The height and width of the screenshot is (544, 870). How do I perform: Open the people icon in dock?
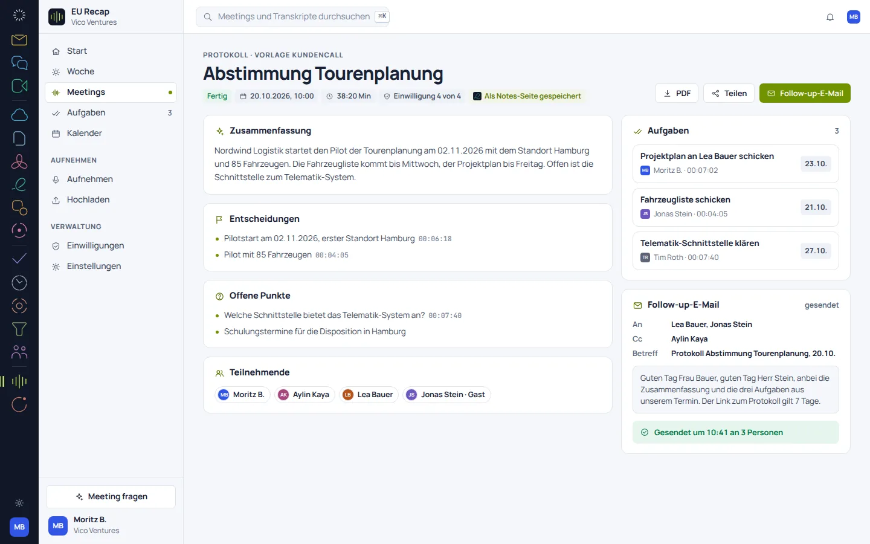click(19, 352)
